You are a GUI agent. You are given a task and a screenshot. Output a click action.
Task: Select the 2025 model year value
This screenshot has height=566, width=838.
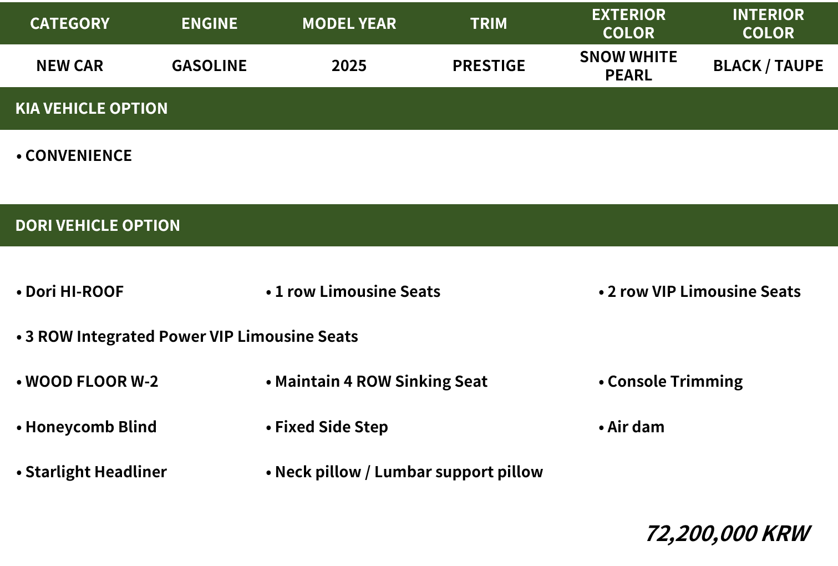click(349, 65)
